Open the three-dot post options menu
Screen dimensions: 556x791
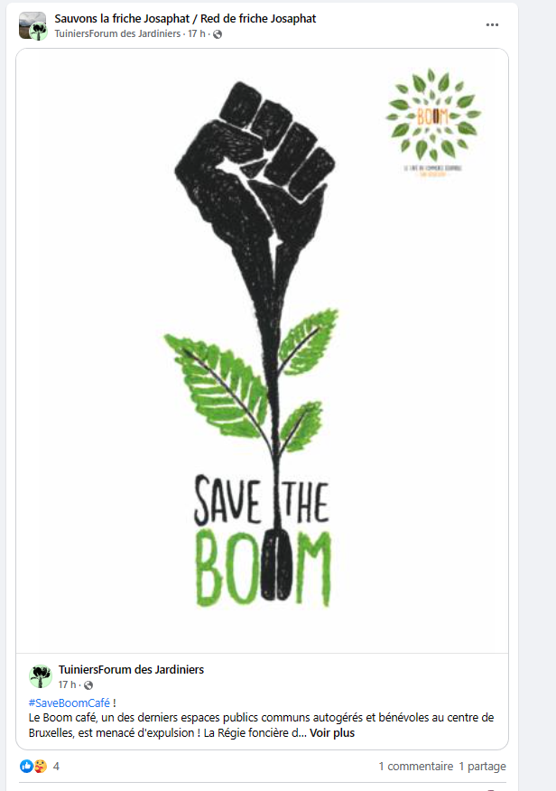(492, 24)
